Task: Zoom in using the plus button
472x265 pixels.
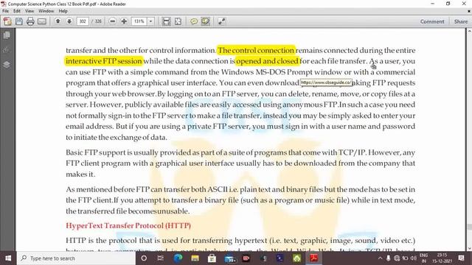Action: [124, 21]
